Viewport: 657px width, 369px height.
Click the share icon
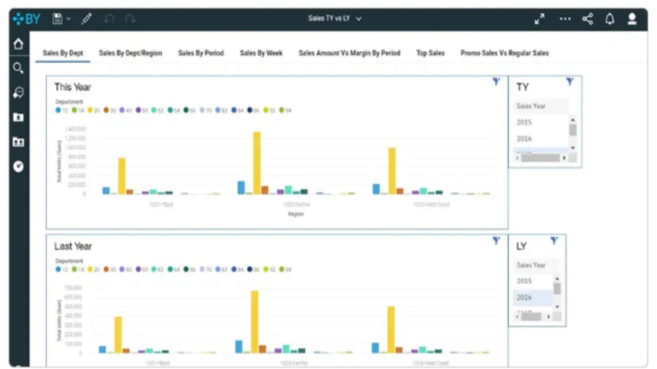pyautogui.click(x=588, y=19)
